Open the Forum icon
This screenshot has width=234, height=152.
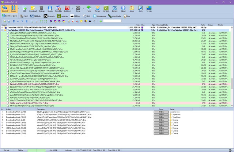click(98, 9)
